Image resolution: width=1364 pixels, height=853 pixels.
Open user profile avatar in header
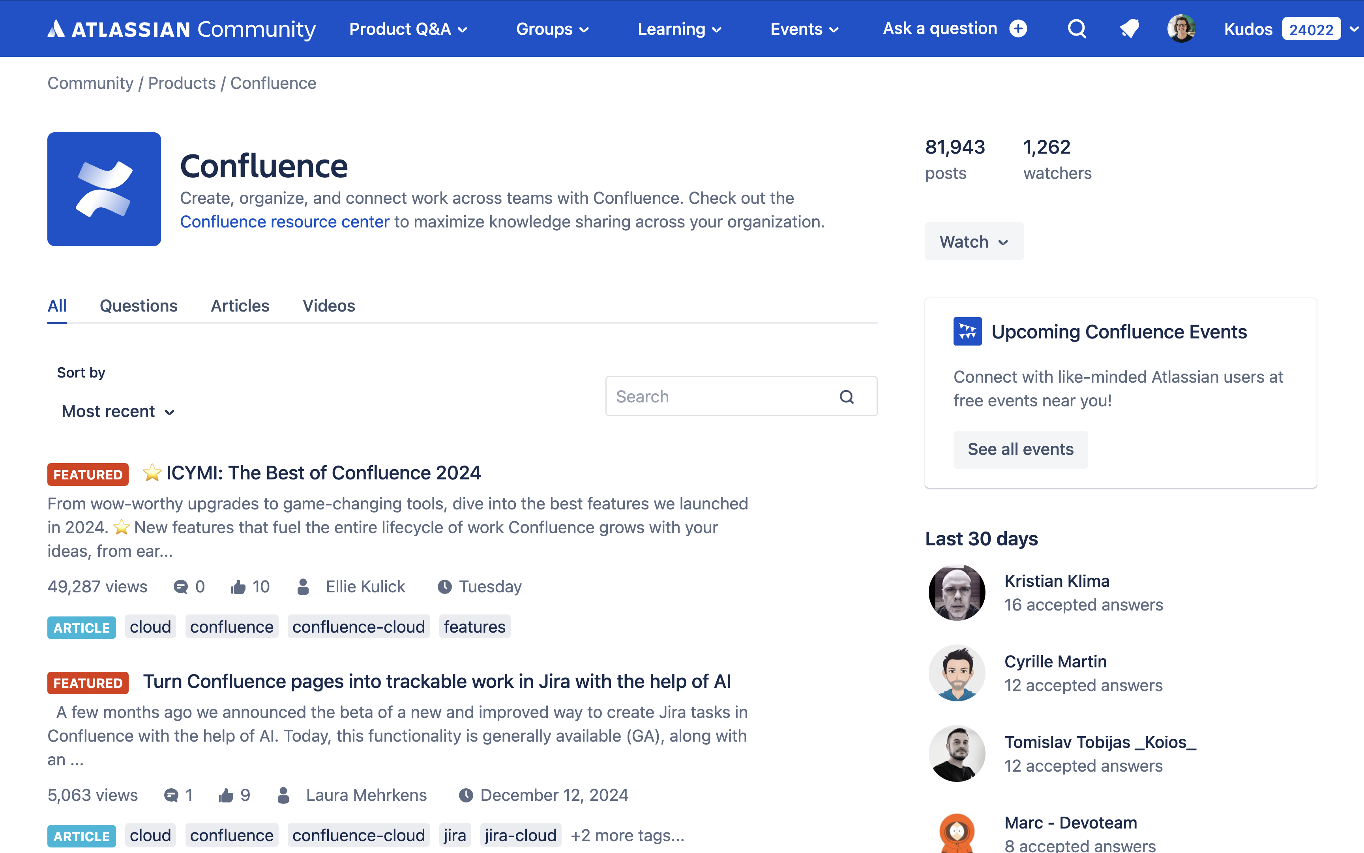tap(1181, 29)
